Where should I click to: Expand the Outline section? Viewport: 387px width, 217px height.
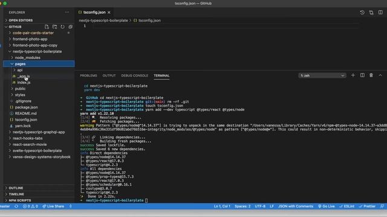point(16,188)
